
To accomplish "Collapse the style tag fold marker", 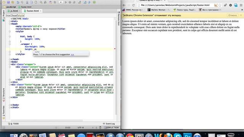I will coord(10,31).
